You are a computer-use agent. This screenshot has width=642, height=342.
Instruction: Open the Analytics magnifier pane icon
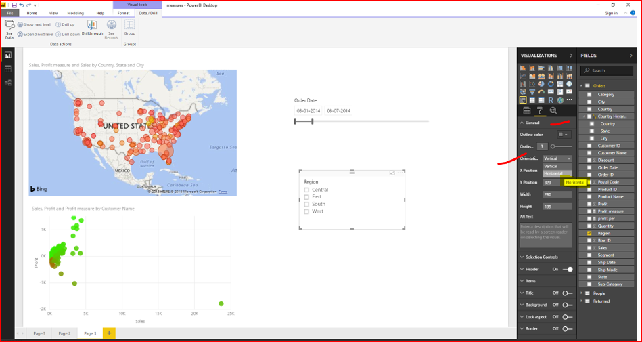(553, 110)
